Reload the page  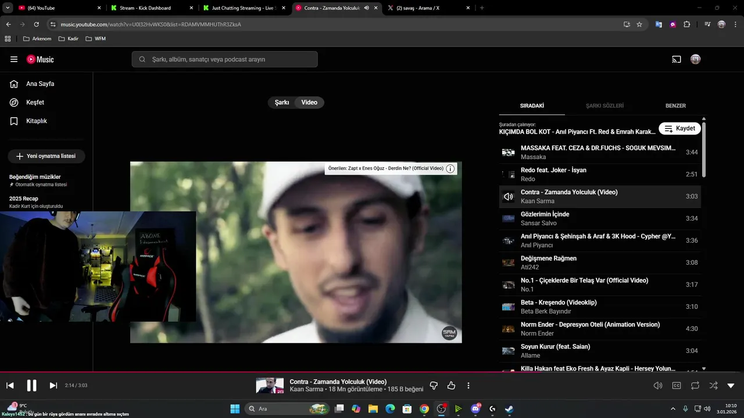tap(36, 24)
